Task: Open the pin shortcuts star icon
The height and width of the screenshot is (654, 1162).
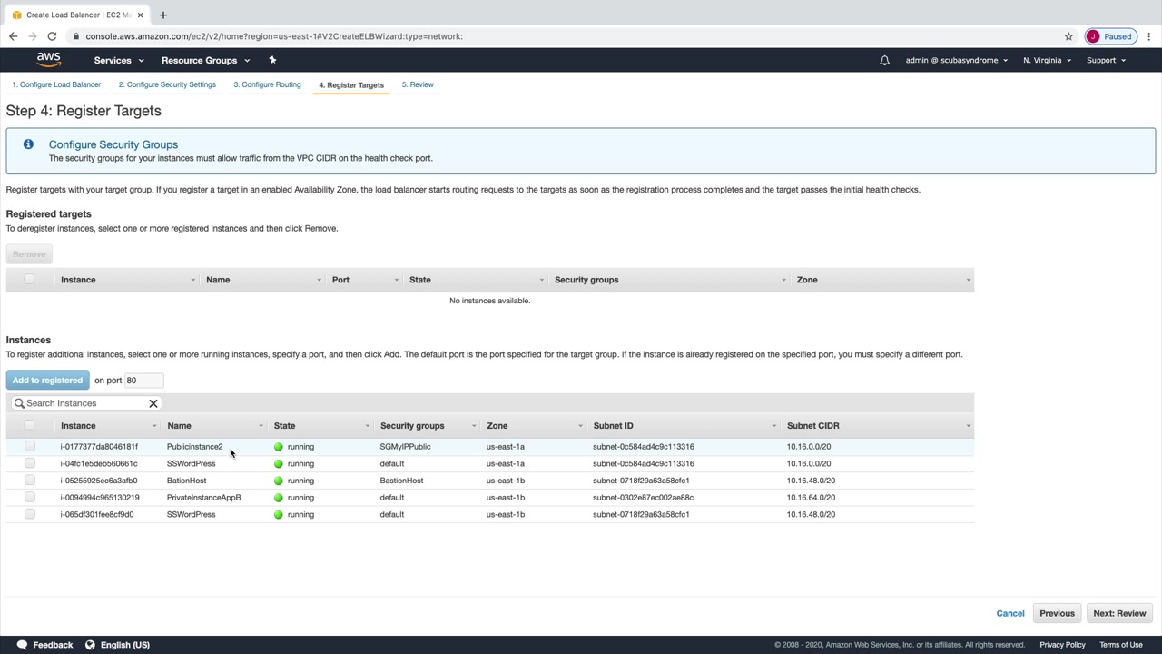Action: coord(272,60)
